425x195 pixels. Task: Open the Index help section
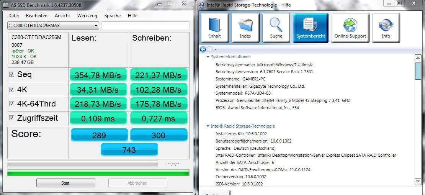245,28
